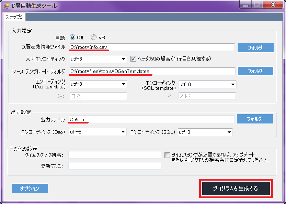
Task: Click フォルダ button for 出力ファイル
Action: click(x=255, y=119)
